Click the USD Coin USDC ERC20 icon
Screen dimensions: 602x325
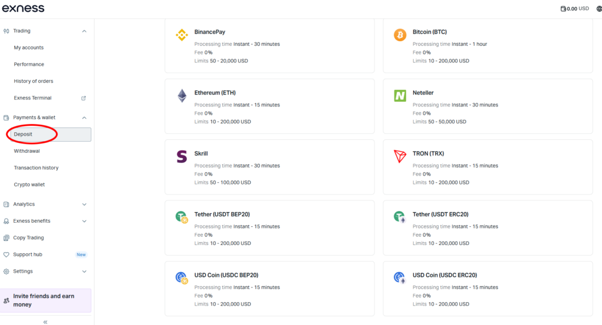coord(400,278)
